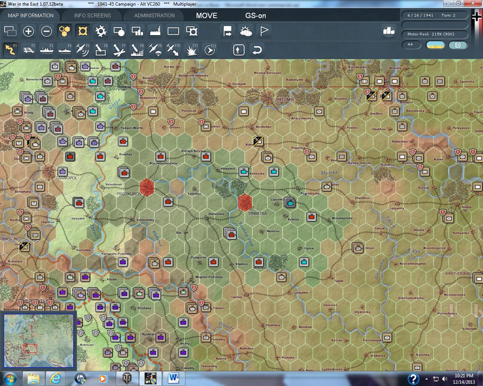Toggle the yellow hex grid button
Viewport: 483px width, 386px height.
click(65, 31)
